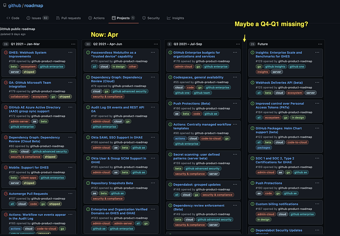Click closed-issue icon on GitHub AE Azure Active Directory card
Screen dimensions: 340x236
click(x=6, y=108)
